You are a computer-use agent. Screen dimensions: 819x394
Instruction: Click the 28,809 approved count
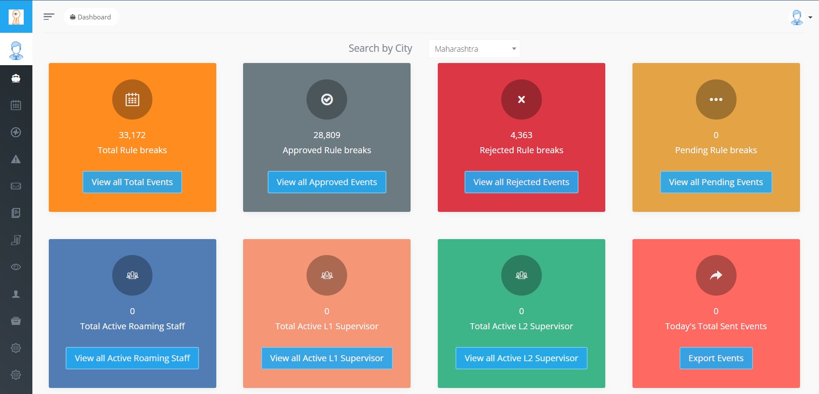coord(327,135)
